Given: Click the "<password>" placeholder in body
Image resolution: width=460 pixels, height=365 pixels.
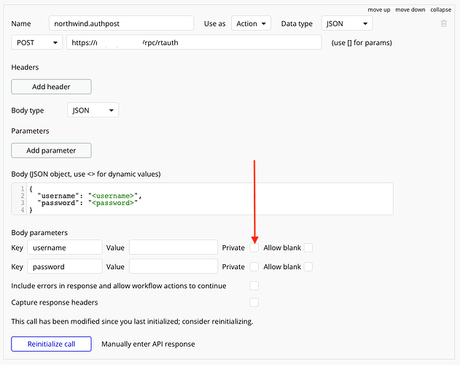Looking at the screenshot, I should [x=113, y=203].
